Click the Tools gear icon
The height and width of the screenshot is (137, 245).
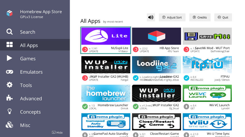pos(9,85)
